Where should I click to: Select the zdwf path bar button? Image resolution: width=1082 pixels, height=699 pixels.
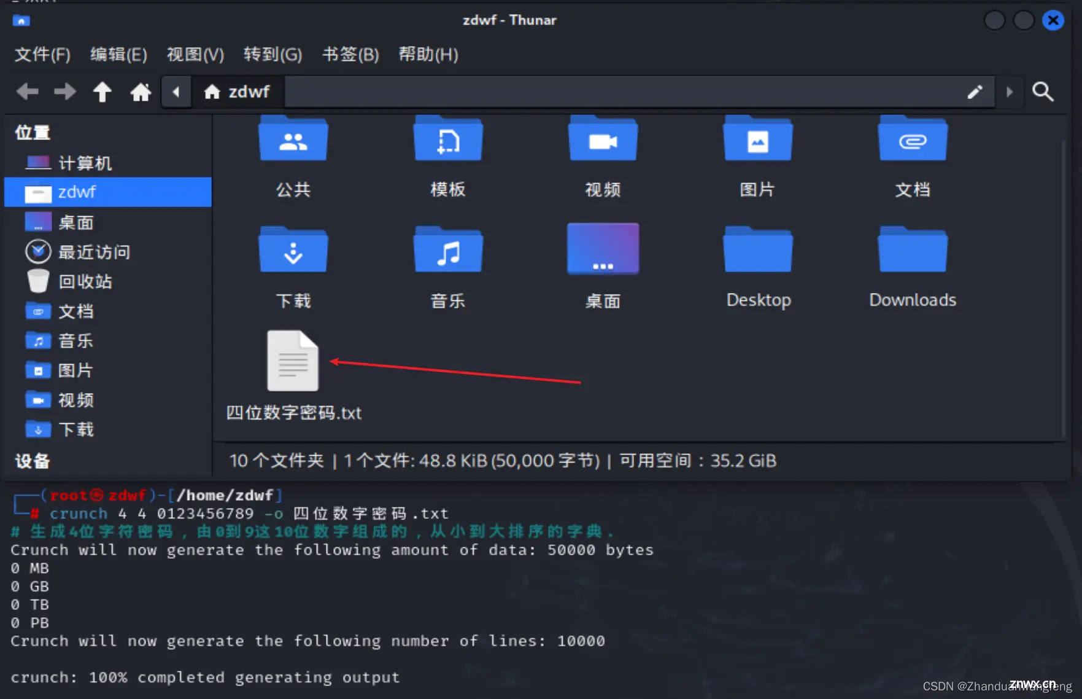coord(238,92)
